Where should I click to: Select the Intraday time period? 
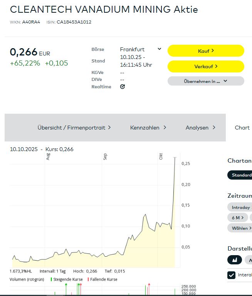coord(240,207)
